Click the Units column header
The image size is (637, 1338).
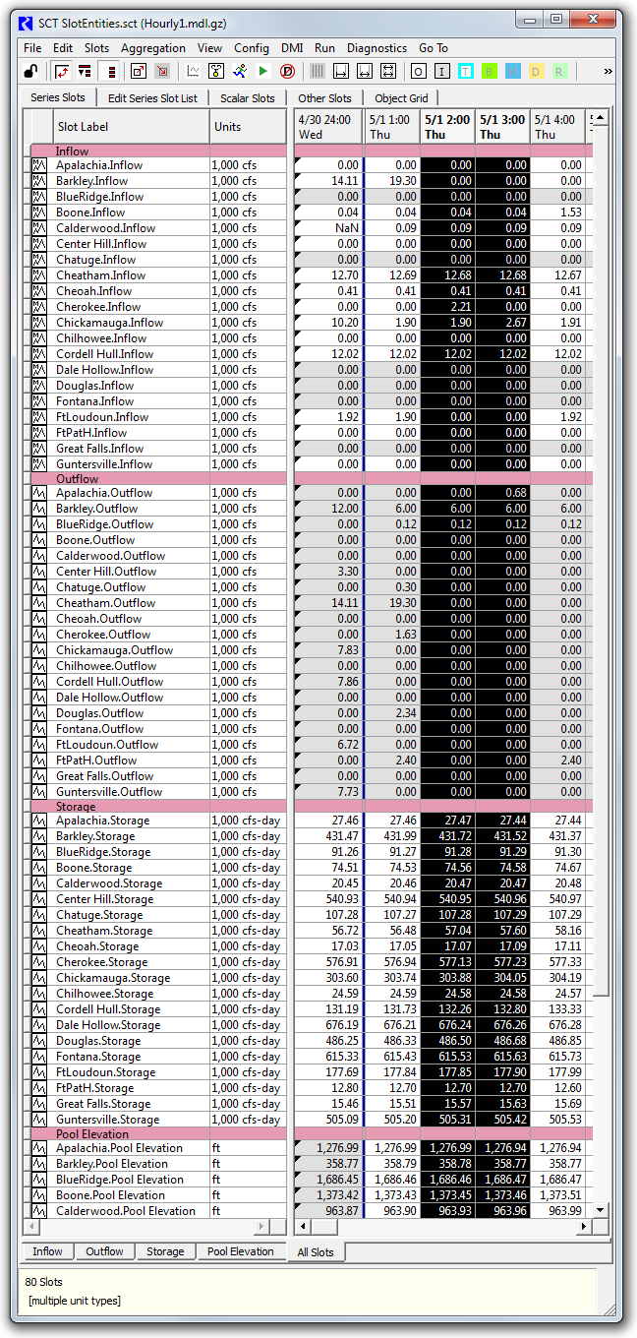pyautogui.click(x=249, y=126)
